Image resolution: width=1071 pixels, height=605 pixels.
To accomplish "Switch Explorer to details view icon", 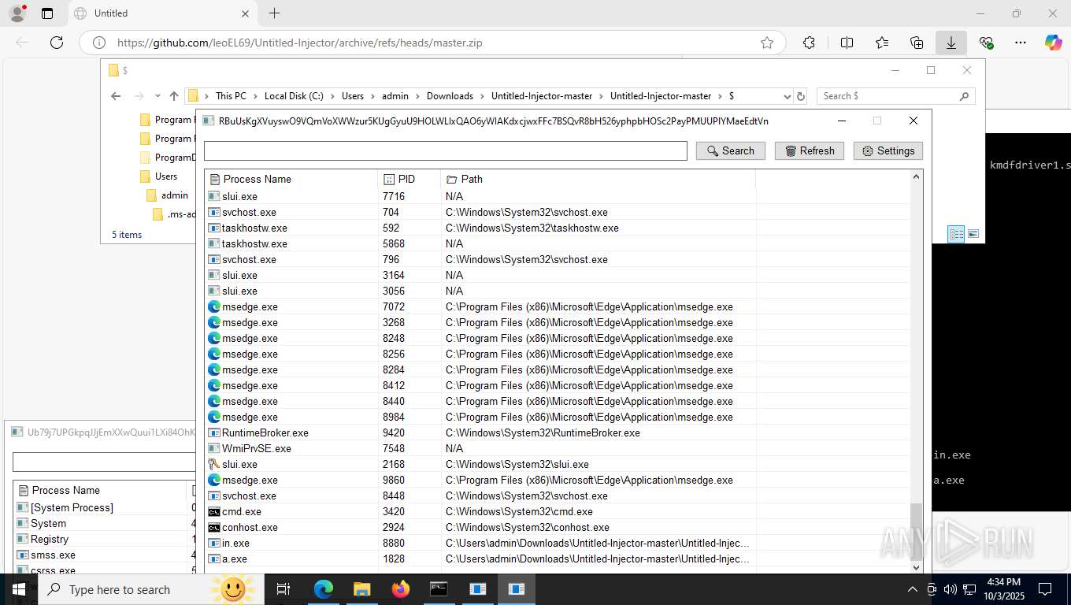I will (956, 234).
